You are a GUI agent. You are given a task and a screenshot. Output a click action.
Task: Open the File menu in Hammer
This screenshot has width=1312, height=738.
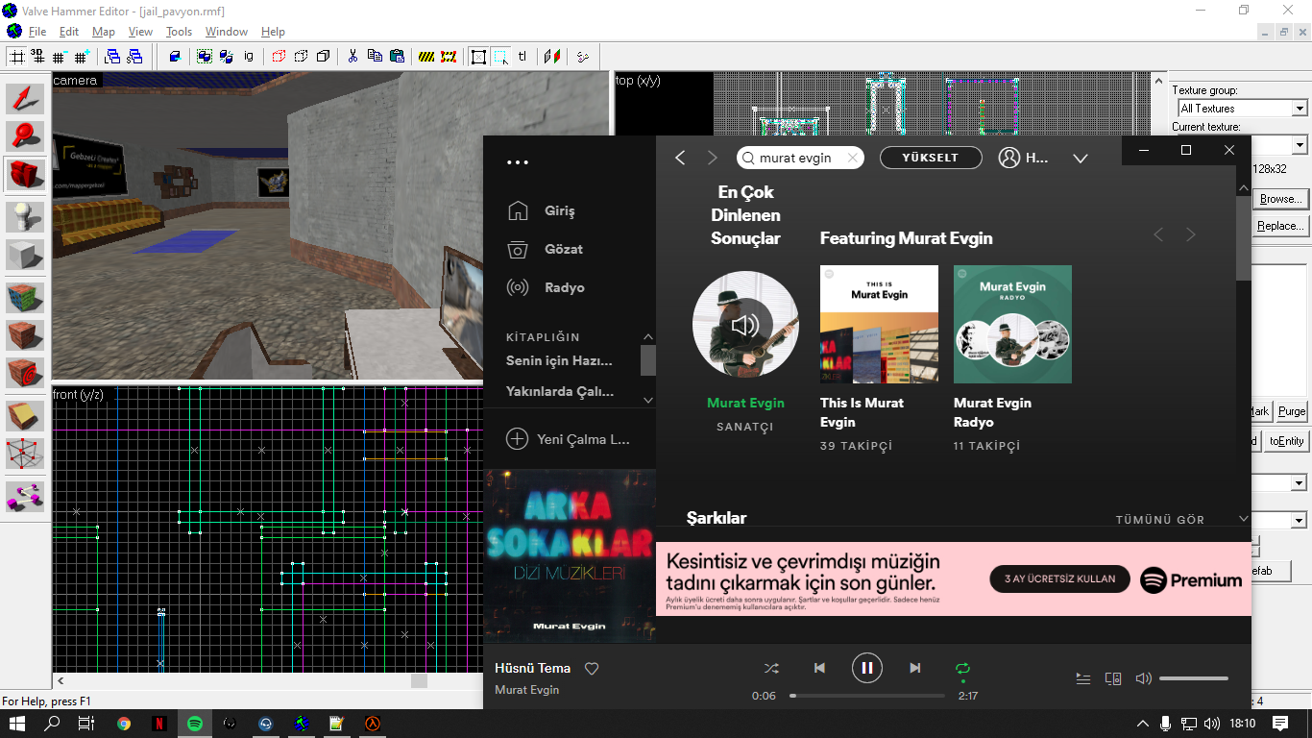click(x=37, y=32)
